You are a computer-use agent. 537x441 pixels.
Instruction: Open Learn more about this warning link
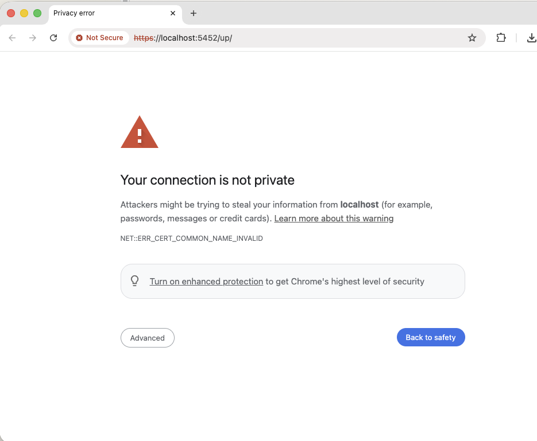(334, 218)
